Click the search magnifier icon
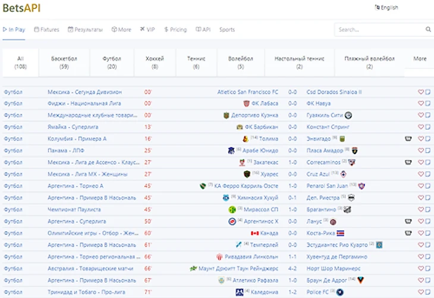The image size is (434, 298). point(428,29)
